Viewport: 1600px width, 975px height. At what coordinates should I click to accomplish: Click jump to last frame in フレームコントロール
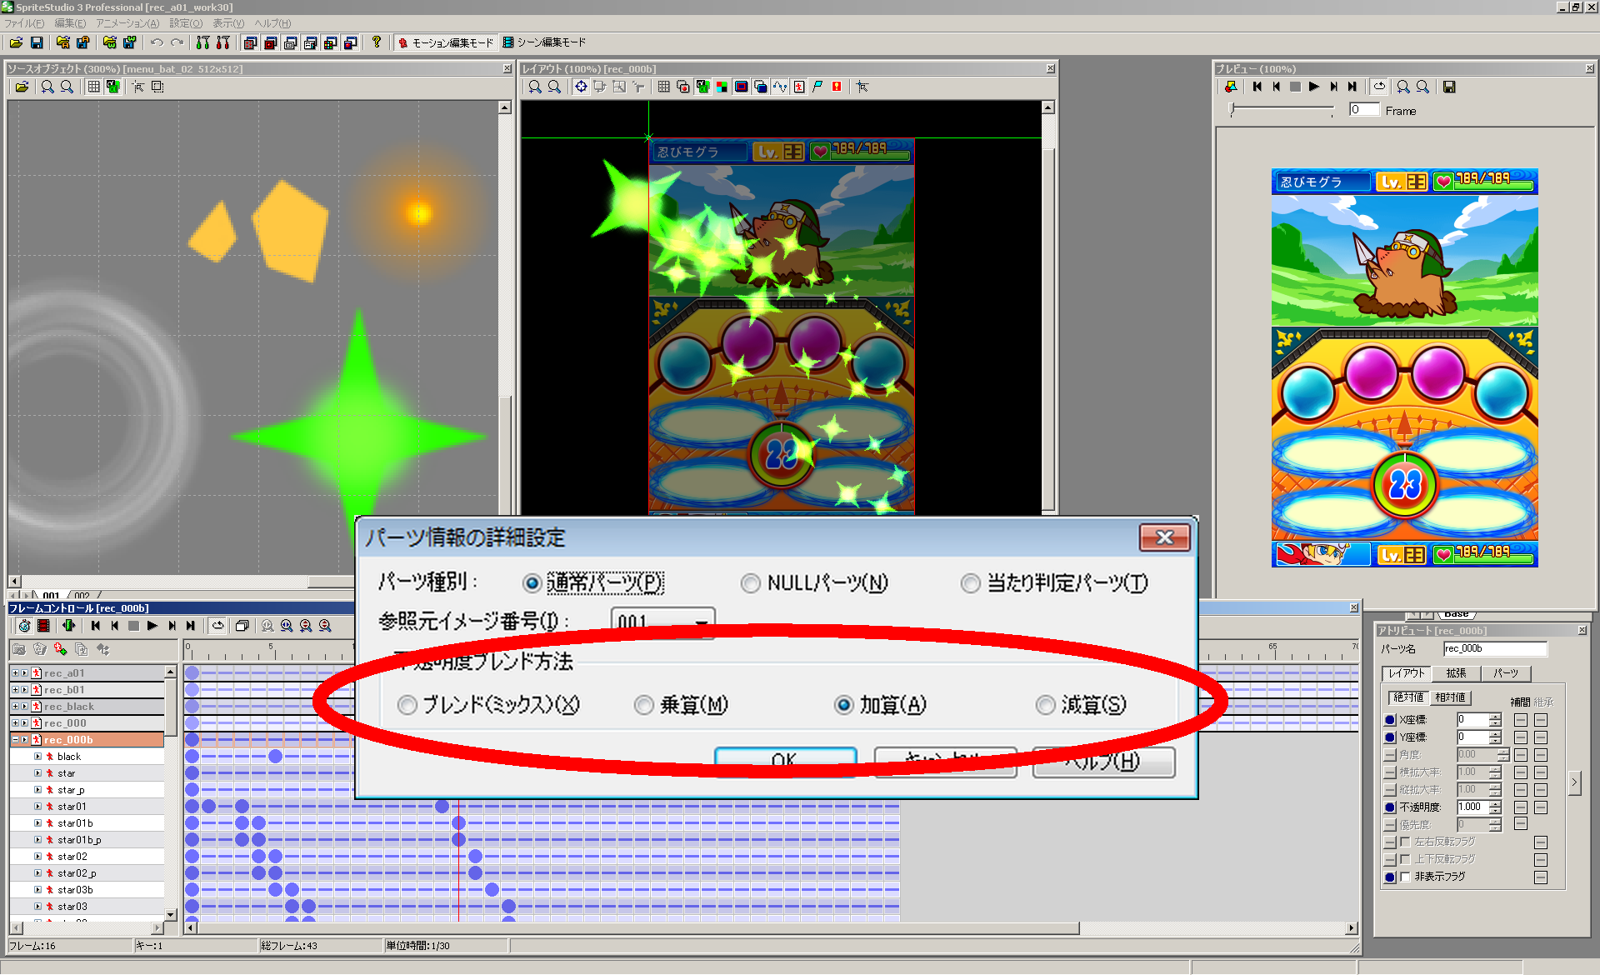191,626
